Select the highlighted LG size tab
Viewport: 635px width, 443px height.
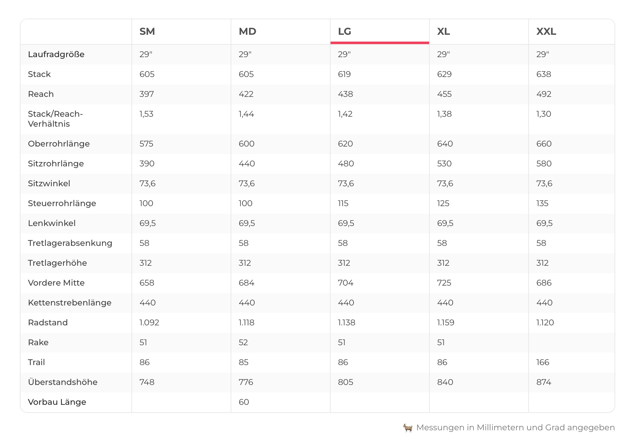(x=345, y=32)
